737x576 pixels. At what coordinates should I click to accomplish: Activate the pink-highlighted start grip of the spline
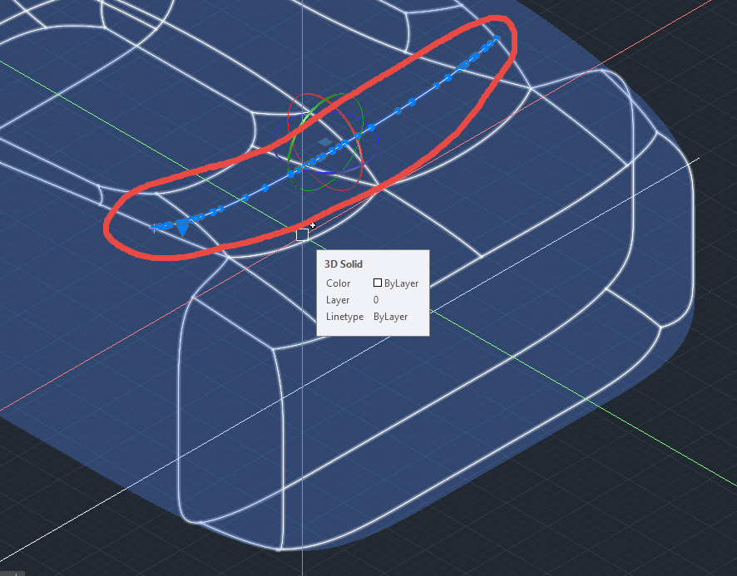(153, 227)
